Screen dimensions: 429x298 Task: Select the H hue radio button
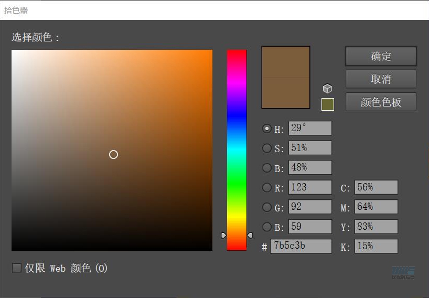pos(267,129)
